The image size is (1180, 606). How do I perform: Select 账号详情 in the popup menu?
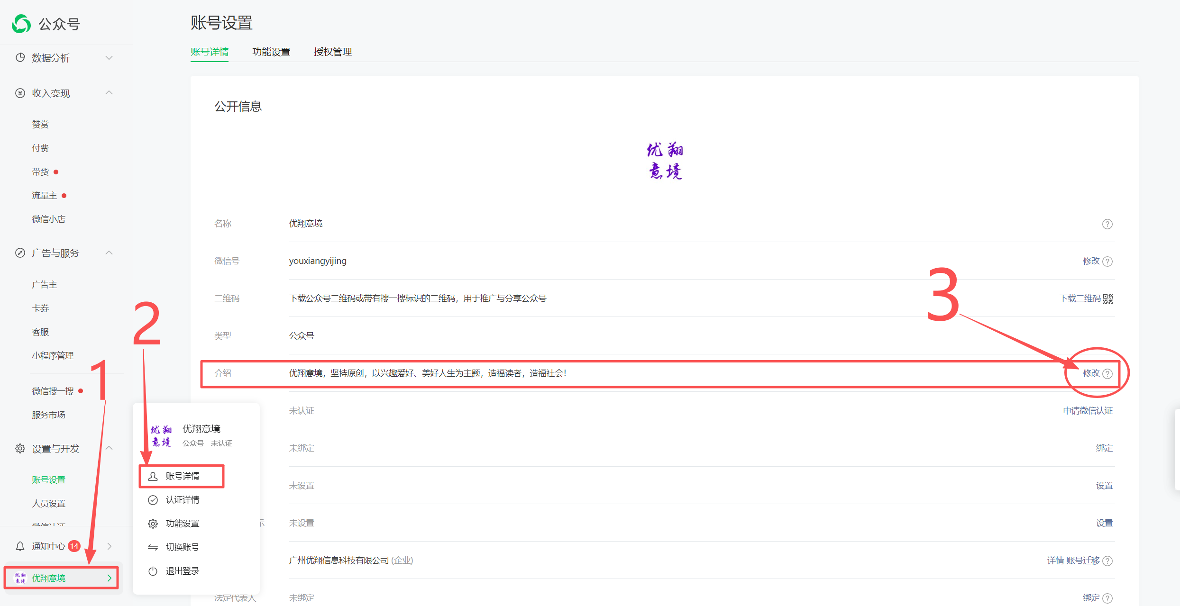(182, 476)
